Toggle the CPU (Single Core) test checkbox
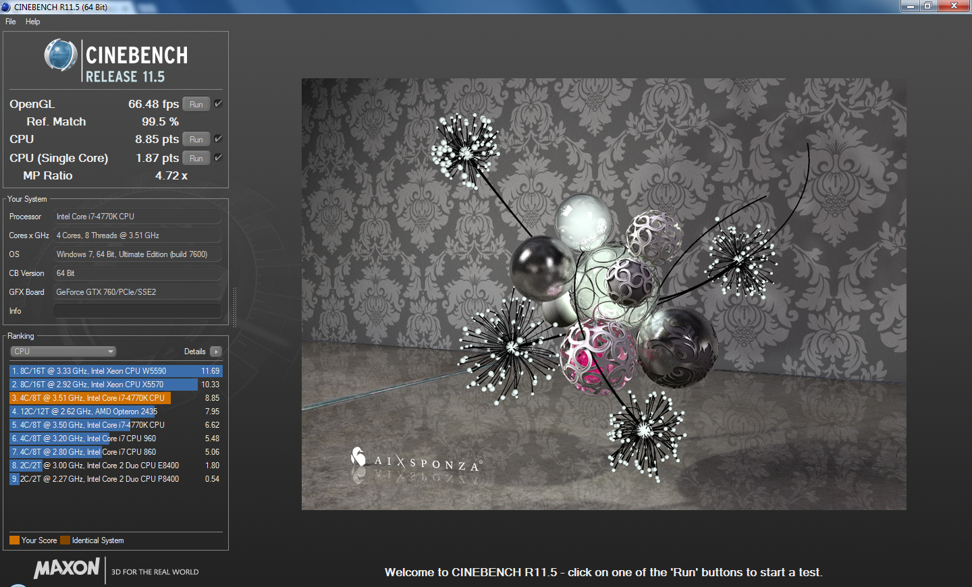Viewport: 972px width, 587px height. (x=218, y=158)
